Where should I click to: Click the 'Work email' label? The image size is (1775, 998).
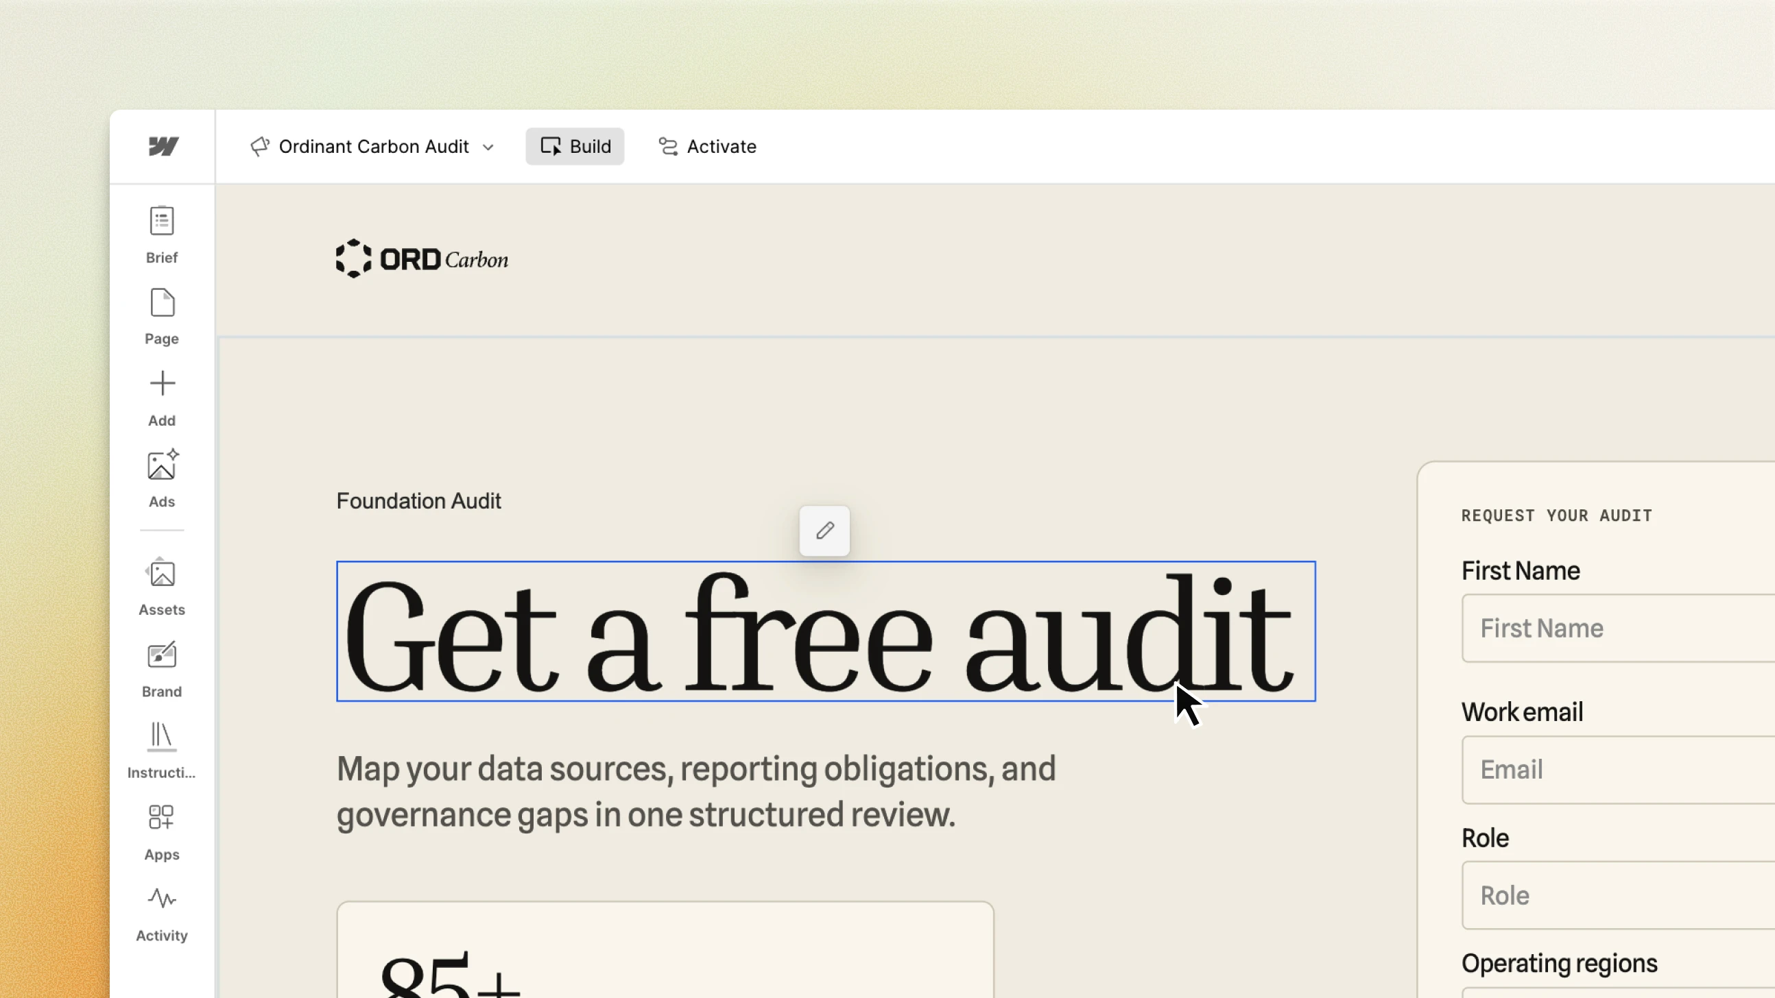[x=1522, y=711]
